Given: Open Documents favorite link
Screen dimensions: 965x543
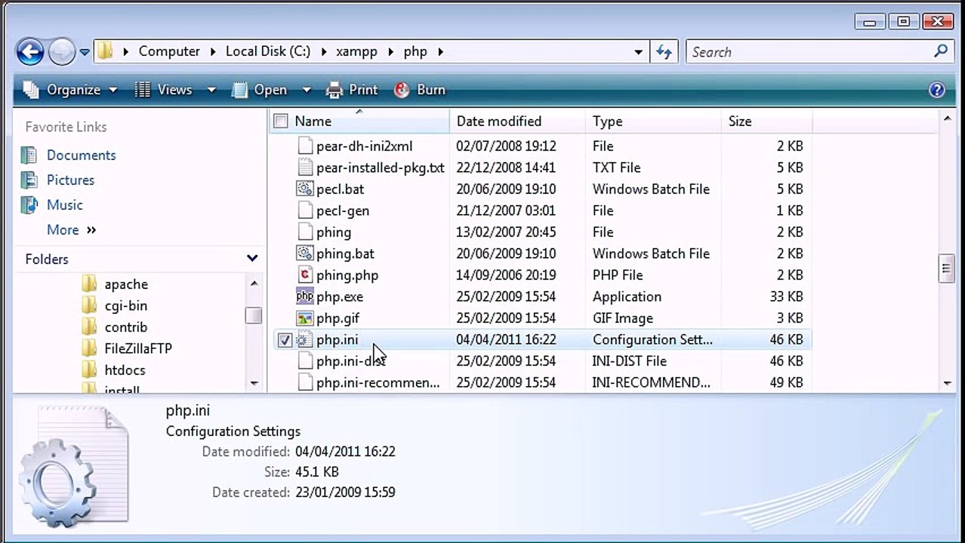Looking at the screenshot, I should pos(81,155).
